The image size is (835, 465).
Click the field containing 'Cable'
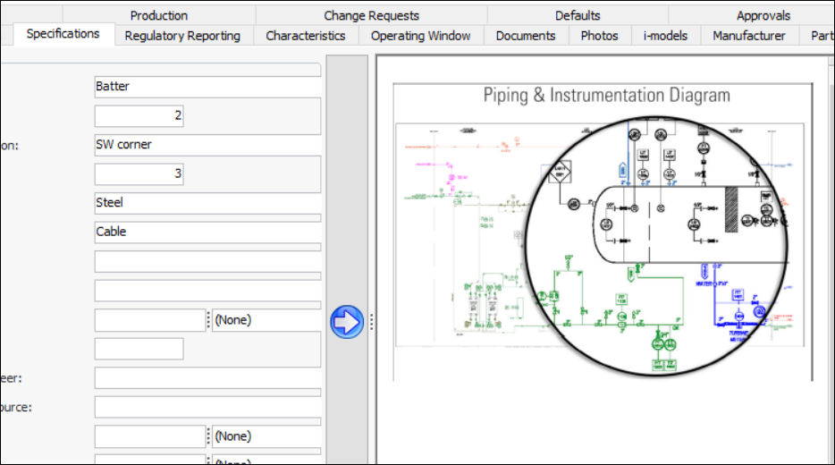[x=207, y=232]
